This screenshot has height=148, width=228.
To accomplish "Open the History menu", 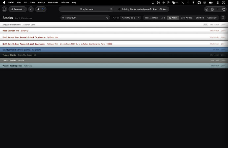I will pyautogui.click(x=41, y=2).
